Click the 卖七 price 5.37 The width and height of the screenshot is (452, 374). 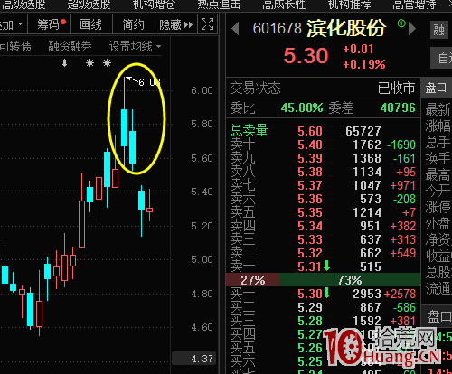(x=310, y=185)
